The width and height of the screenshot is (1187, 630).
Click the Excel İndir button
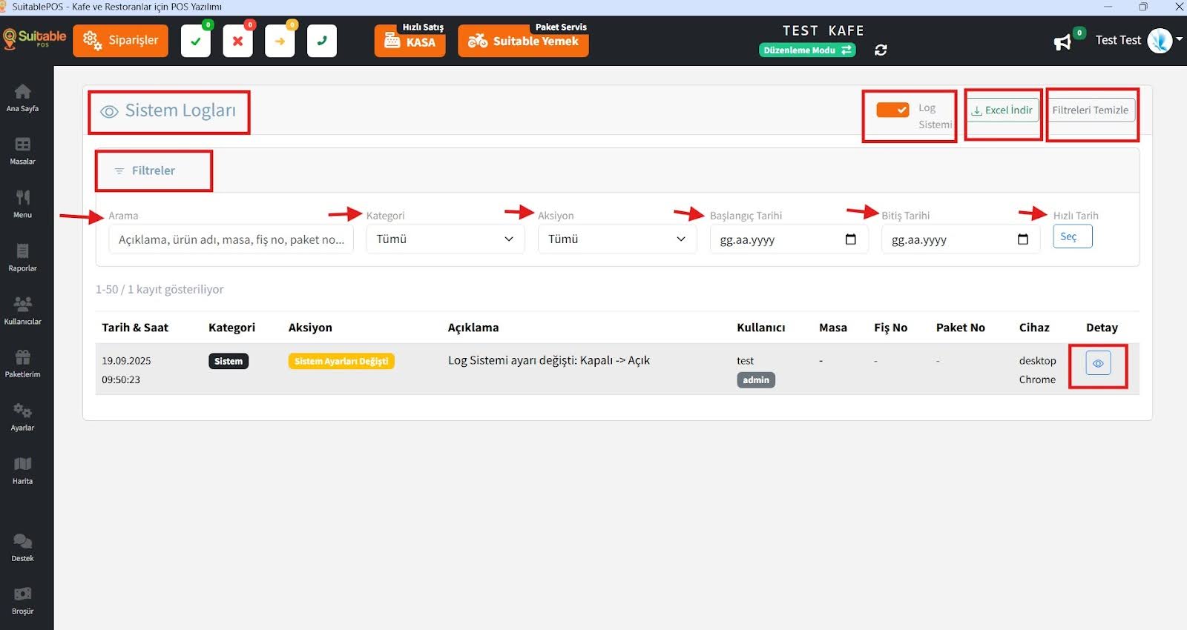tap(1002, 110)
